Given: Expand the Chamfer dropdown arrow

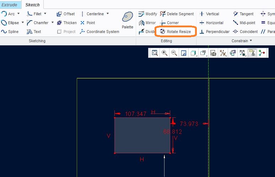Looking at the screenshot, I should [x=53, y=22].
